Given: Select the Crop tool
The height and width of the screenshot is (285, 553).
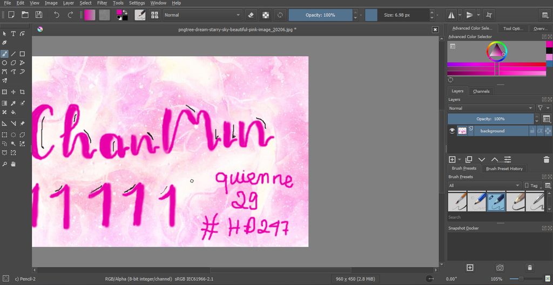Looking at the screenshot, I should pyautogui.click(x=22, y=92).
